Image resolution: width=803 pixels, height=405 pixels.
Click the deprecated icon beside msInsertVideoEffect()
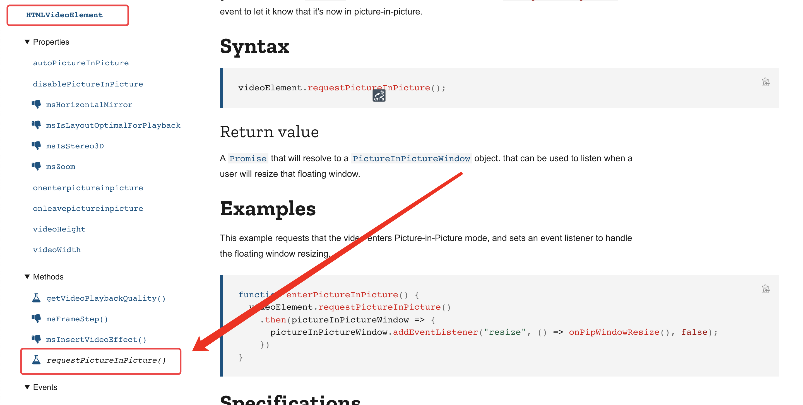pos(37,339)
